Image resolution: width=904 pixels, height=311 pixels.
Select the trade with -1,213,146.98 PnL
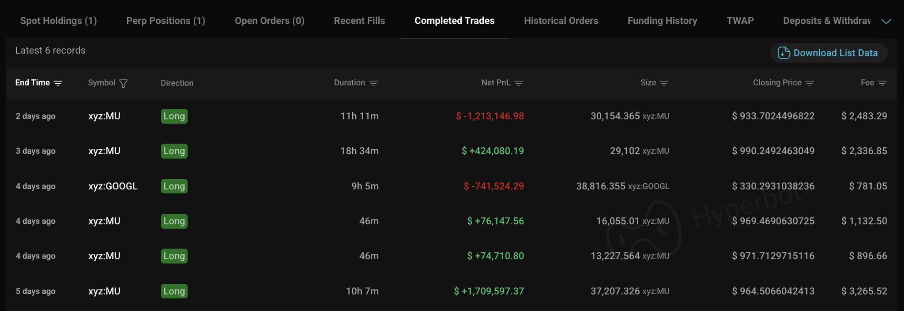[x=452, y=116]
